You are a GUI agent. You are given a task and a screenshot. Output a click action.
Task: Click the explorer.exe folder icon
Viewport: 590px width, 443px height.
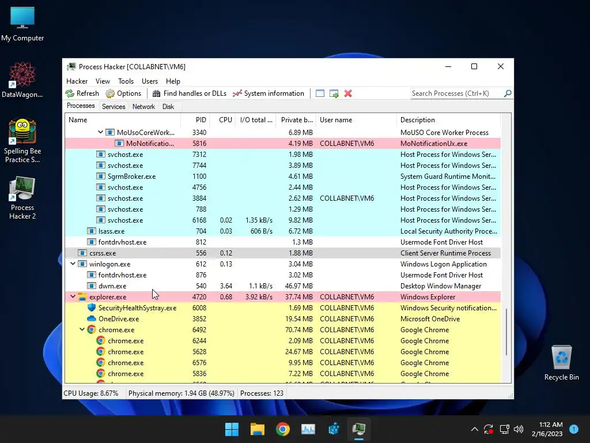click(x=82, y=297)
